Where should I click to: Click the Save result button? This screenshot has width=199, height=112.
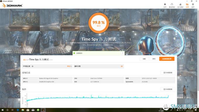click(154, 59)
